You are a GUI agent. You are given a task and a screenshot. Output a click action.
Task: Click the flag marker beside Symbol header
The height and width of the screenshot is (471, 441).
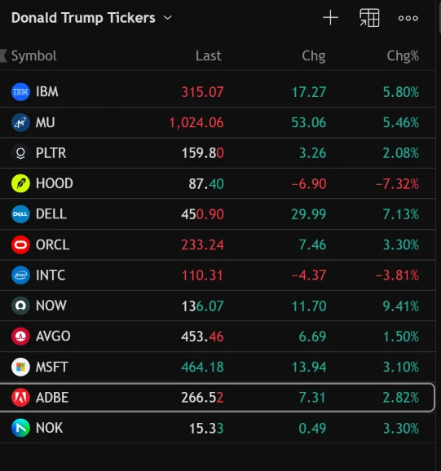(x=3, y=55)
